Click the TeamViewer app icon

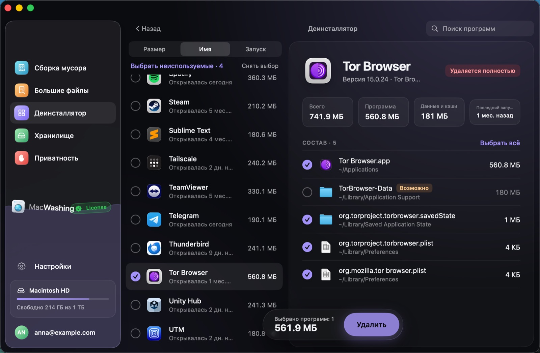154,191
